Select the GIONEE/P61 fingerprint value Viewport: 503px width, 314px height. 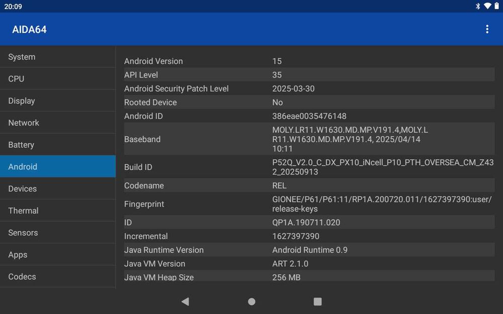point(382,204)
